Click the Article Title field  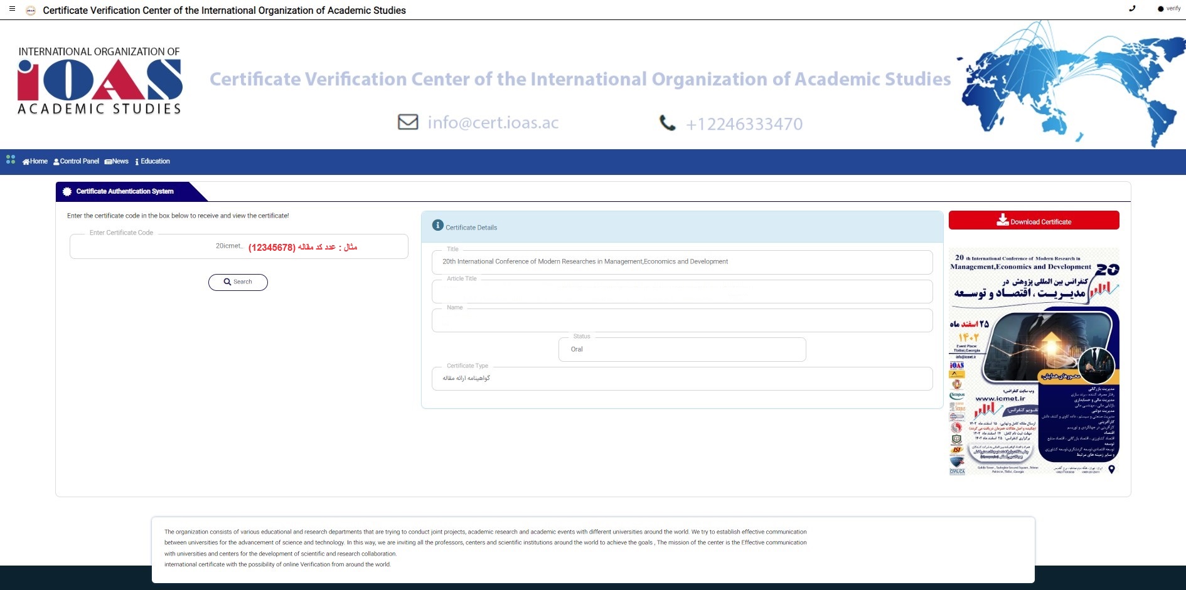click(682, 292)
